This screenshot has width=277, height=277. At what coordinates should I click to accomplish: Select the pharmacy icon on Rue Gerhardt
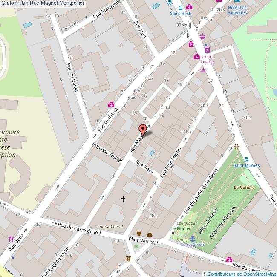click(111, 104)
